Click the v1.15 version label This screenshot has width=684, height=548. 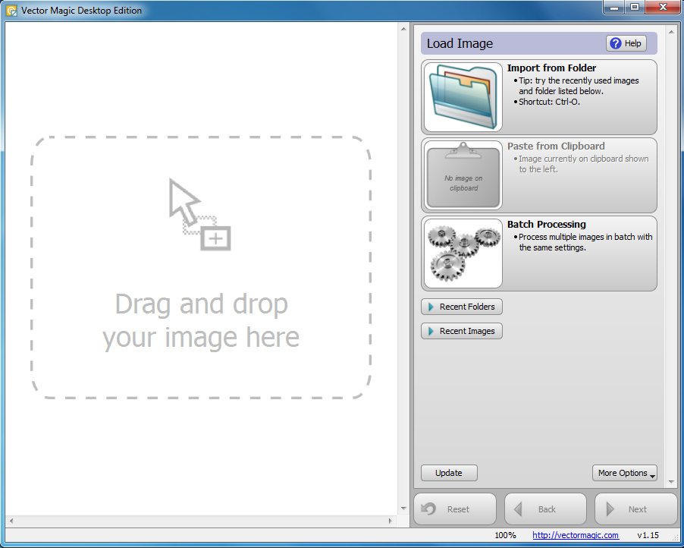(648, 535)
